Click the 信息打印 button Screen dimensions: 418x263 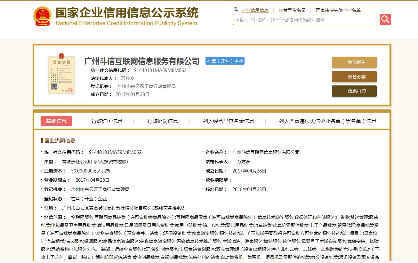pyautogui.click(x=354, y=91)
